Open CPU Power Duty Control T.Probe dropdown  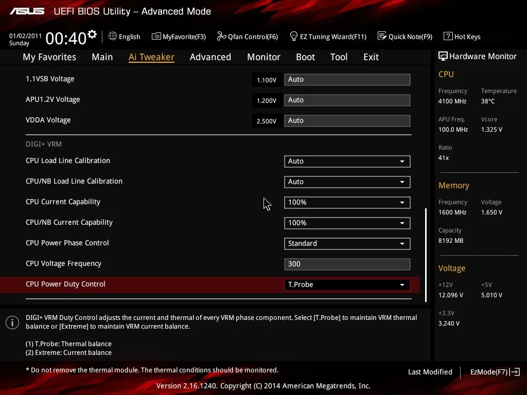coord(347,284)
